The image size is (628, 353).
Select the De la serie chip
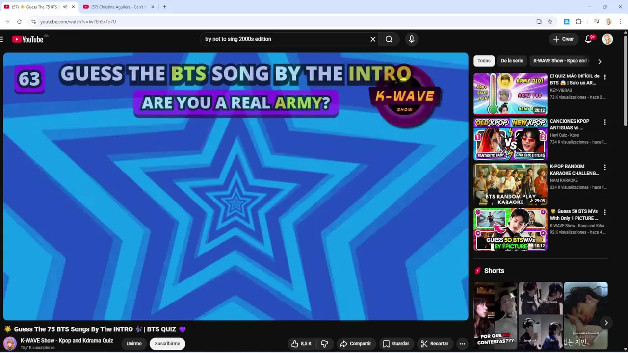pyautogui.click(x=512, y=61)
